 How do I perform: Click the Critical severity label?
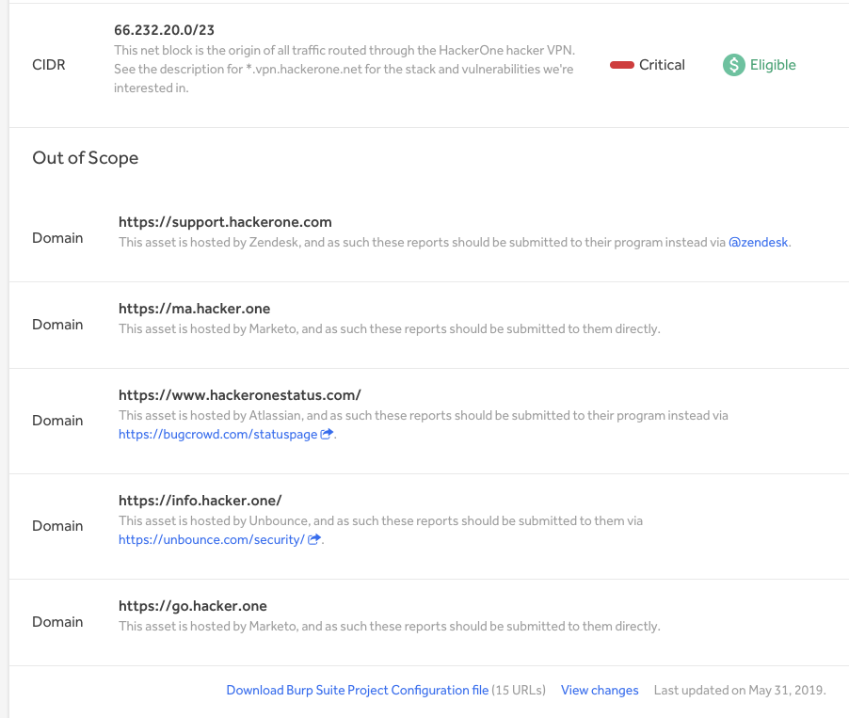[x=662, y=65]
